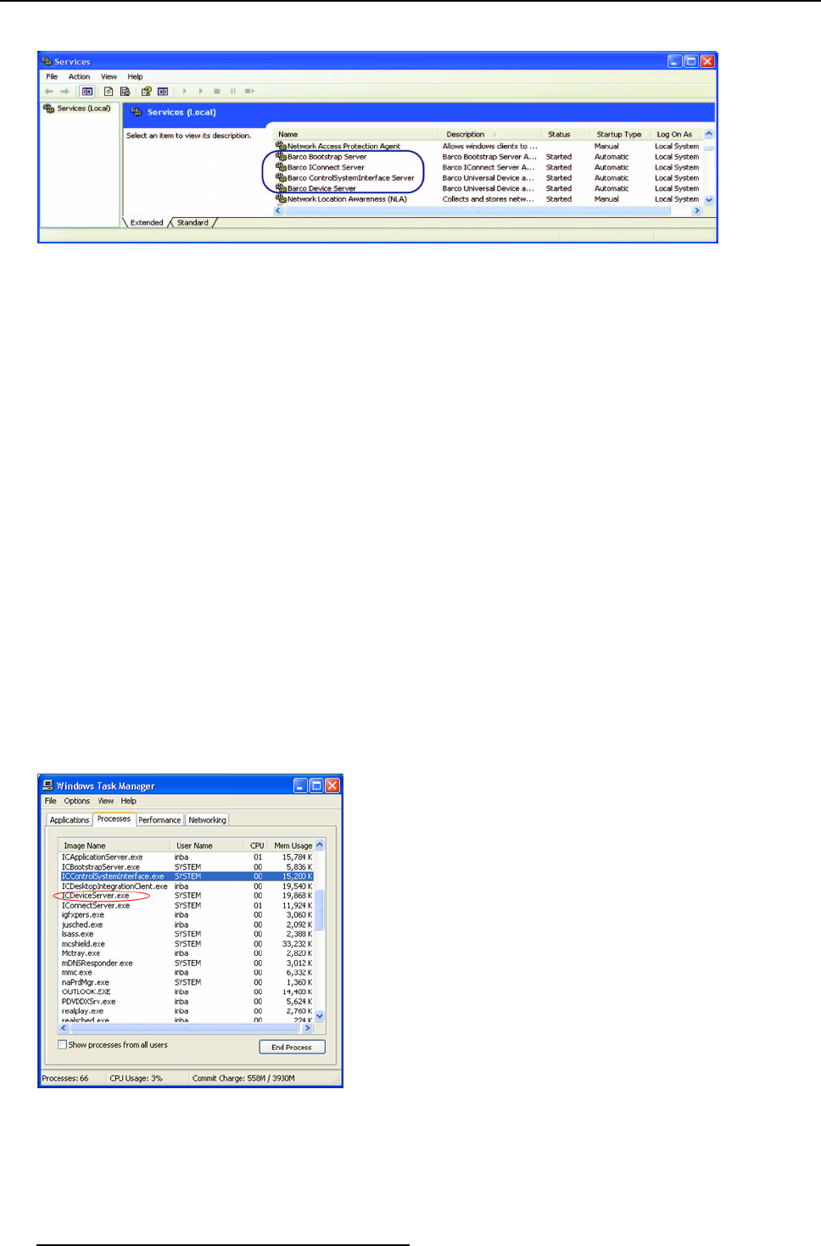
Task: Click gear icon of Barco Bootstrap Server
Action: pyautogui.click(x=281, y=157)
